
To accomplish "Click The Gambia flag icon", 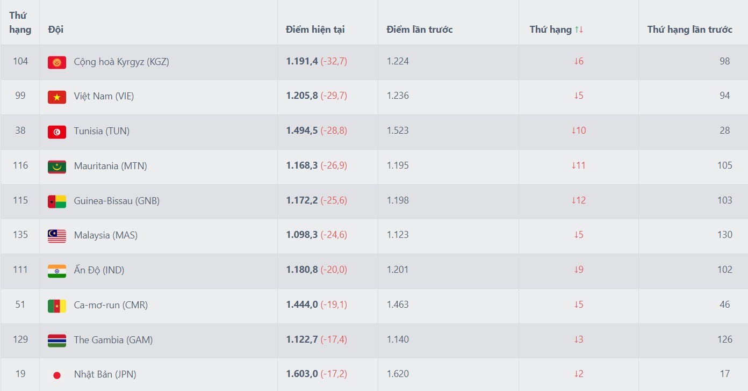I will tap(57, 341).
